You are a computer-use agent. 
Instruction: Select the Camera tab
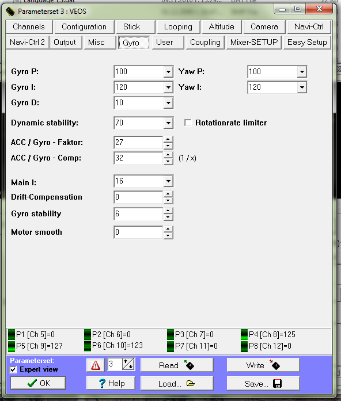click(264, 27)
